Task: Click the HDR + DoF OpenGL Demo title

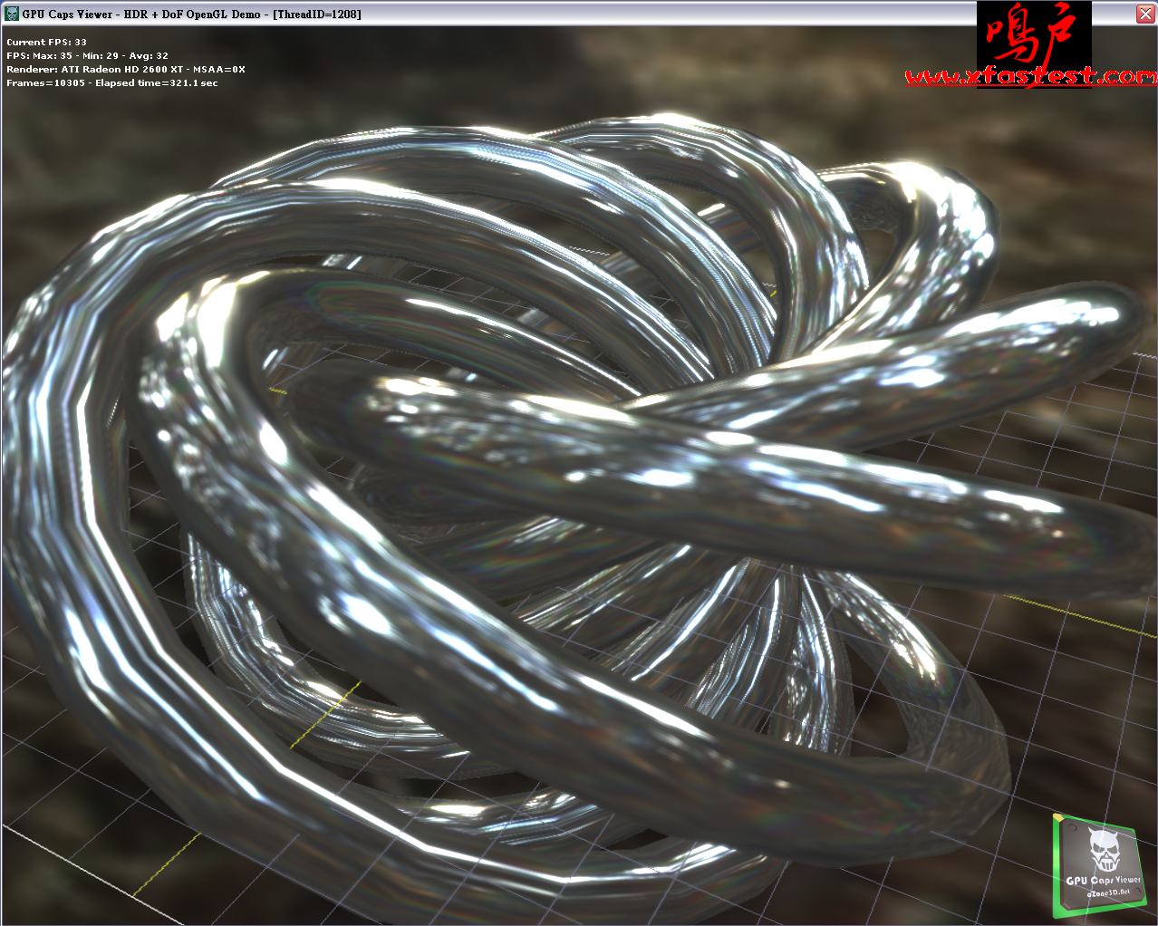Action: pyautogui.click(x=192, y=14)
